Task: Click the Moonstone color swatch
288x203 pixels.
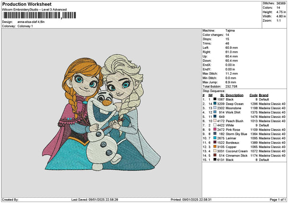Action: pyautogui.click(x=215, y=108)
